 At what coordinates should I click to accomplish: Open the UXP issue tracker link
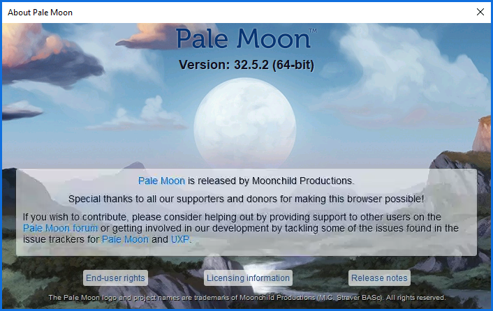click(180, 239)
